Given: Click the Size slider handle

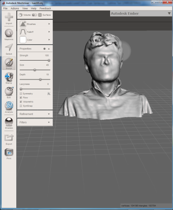Looking at the screenshot, I should (35, 70).
